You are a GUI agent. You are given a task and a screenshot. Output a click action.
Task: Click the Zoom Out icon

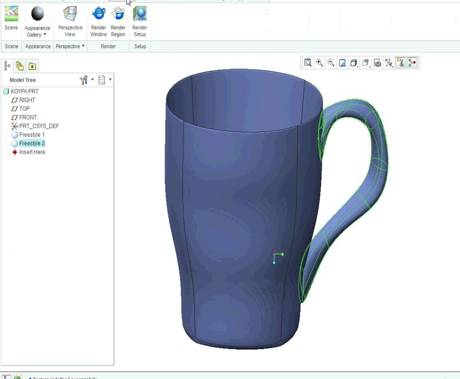pyautogui.click(x=331, y=63)
